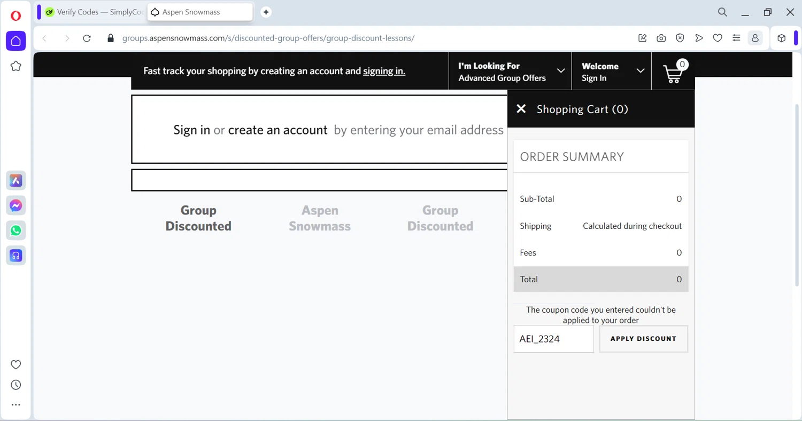Open the music player sidebar icon

16,256
